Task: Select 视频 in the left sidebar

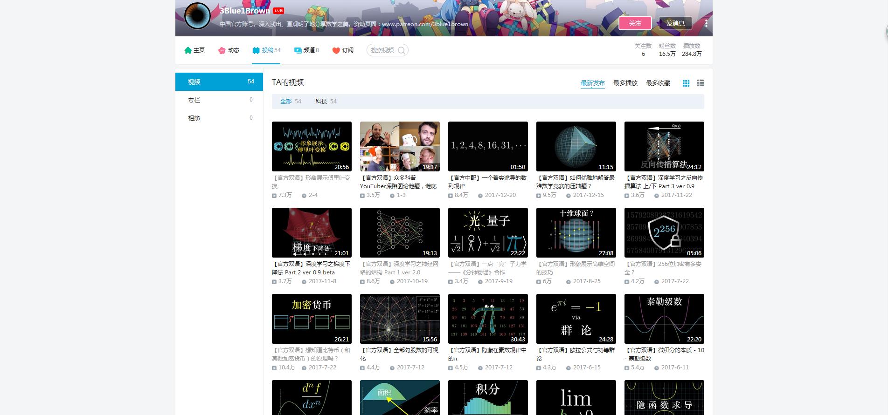Action: [x=219, y=82]
